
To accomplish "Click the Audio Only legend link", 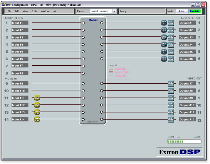I will (x=120, y=69).
